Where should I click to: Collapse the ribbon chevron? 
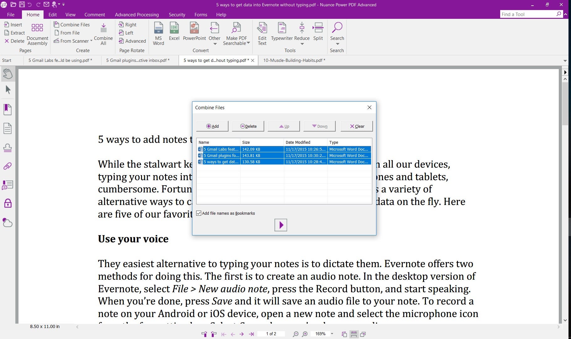pos(565,14)
